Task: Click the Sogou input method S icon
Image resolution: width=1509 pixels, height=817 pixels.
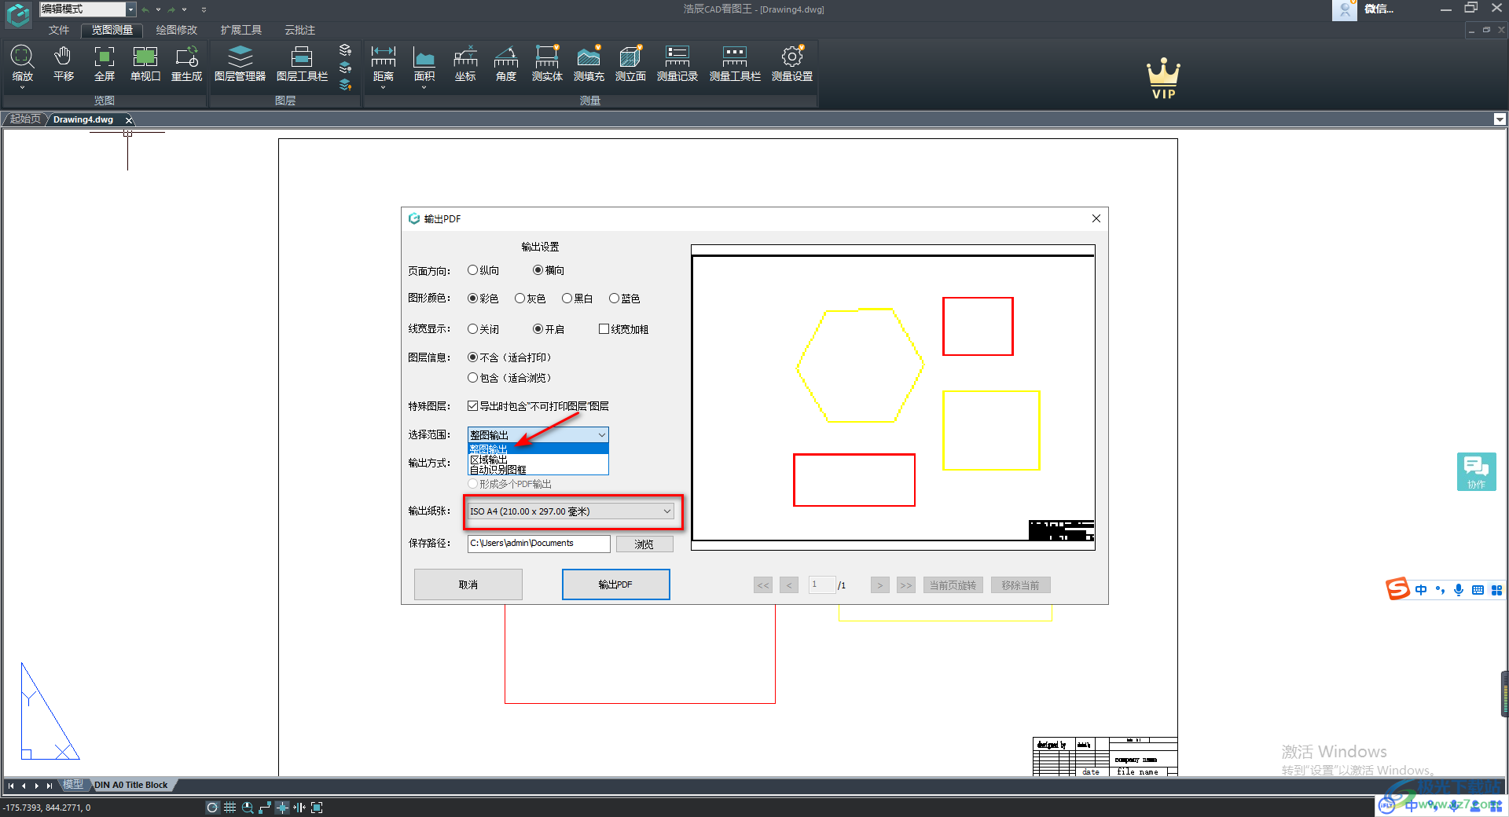Action: pos(1397,588)
